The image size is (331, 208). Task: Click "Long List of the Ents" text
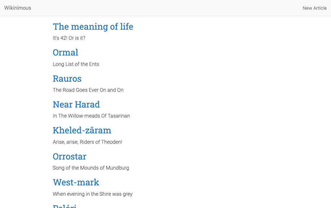click(x=76, y=64)
